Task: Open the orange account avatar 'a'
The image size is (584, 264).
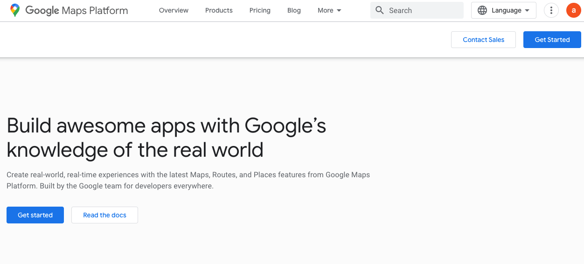Action: pyautogui.click(x=573, y=10)
